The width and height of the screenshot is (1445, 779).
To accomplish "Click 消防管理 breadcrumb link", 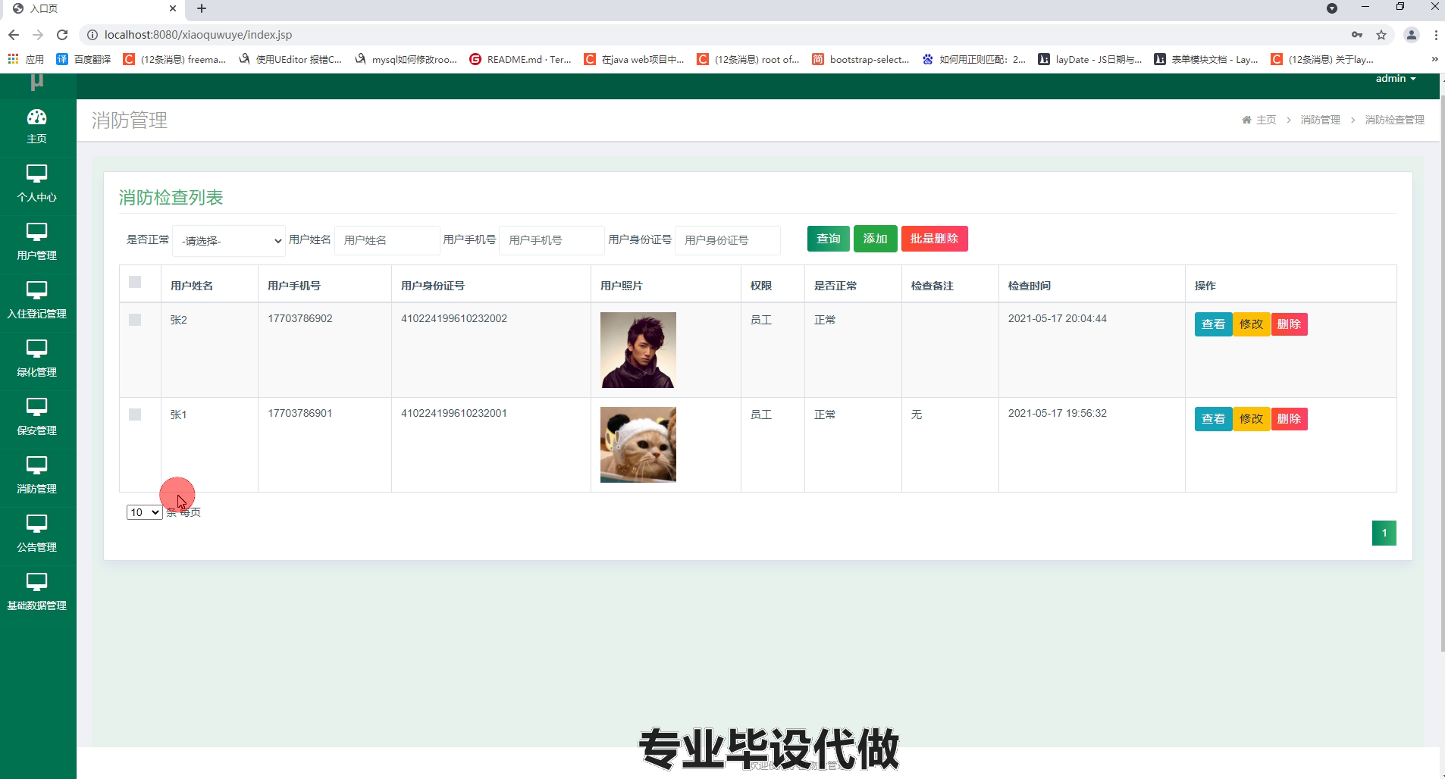I will pyautogui.click(x=1321, y=120).
